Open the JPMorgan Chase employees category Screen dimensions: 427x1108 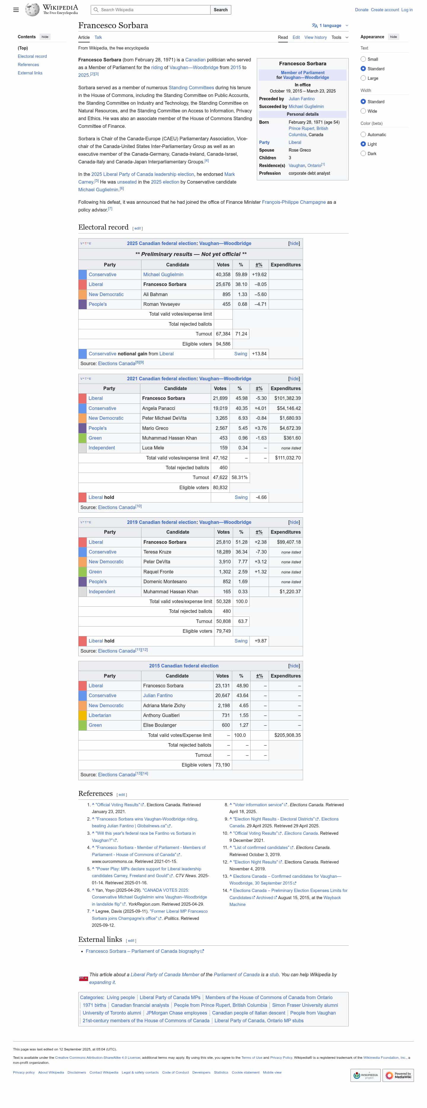coord(177,1013)
